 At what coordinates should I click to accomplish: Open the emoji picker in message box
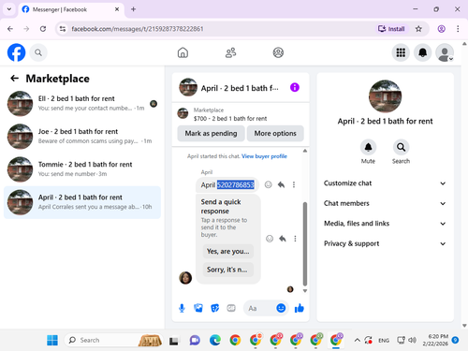tap(281, 308)
